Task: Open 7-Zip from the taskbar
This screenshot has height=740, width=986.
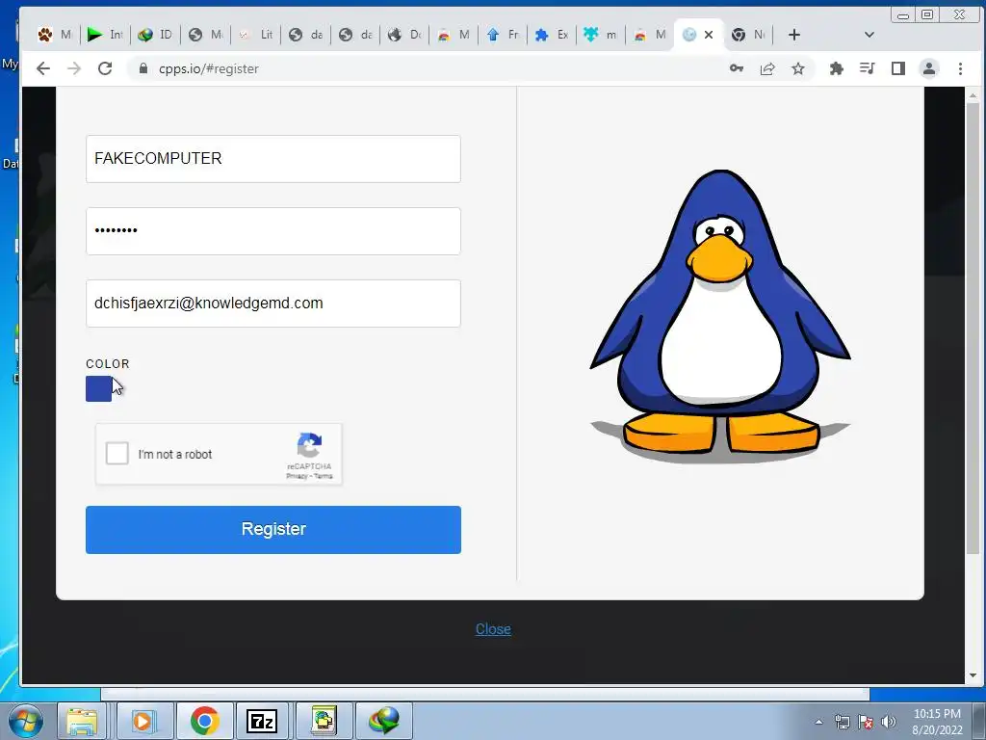Action: [262, 721]
